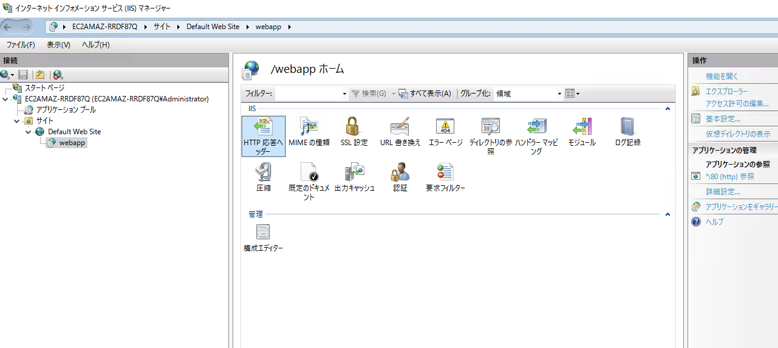Click the delete connection icon in 接続 toolbar
Viewport: 778px width, 348px height.
tap(58, 75)
